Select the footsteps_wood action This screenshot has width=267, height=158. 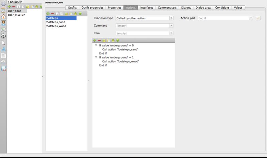point(56,26)
